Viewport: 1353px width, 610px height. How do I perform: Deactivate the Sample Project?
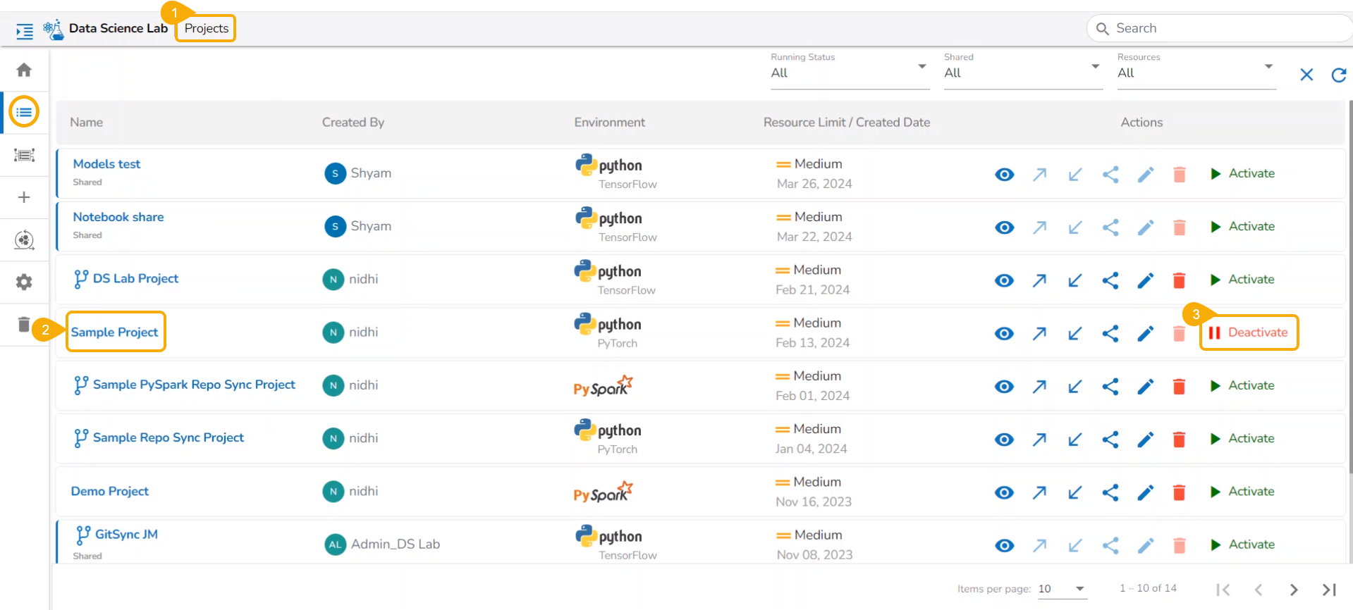[1249, 332]
